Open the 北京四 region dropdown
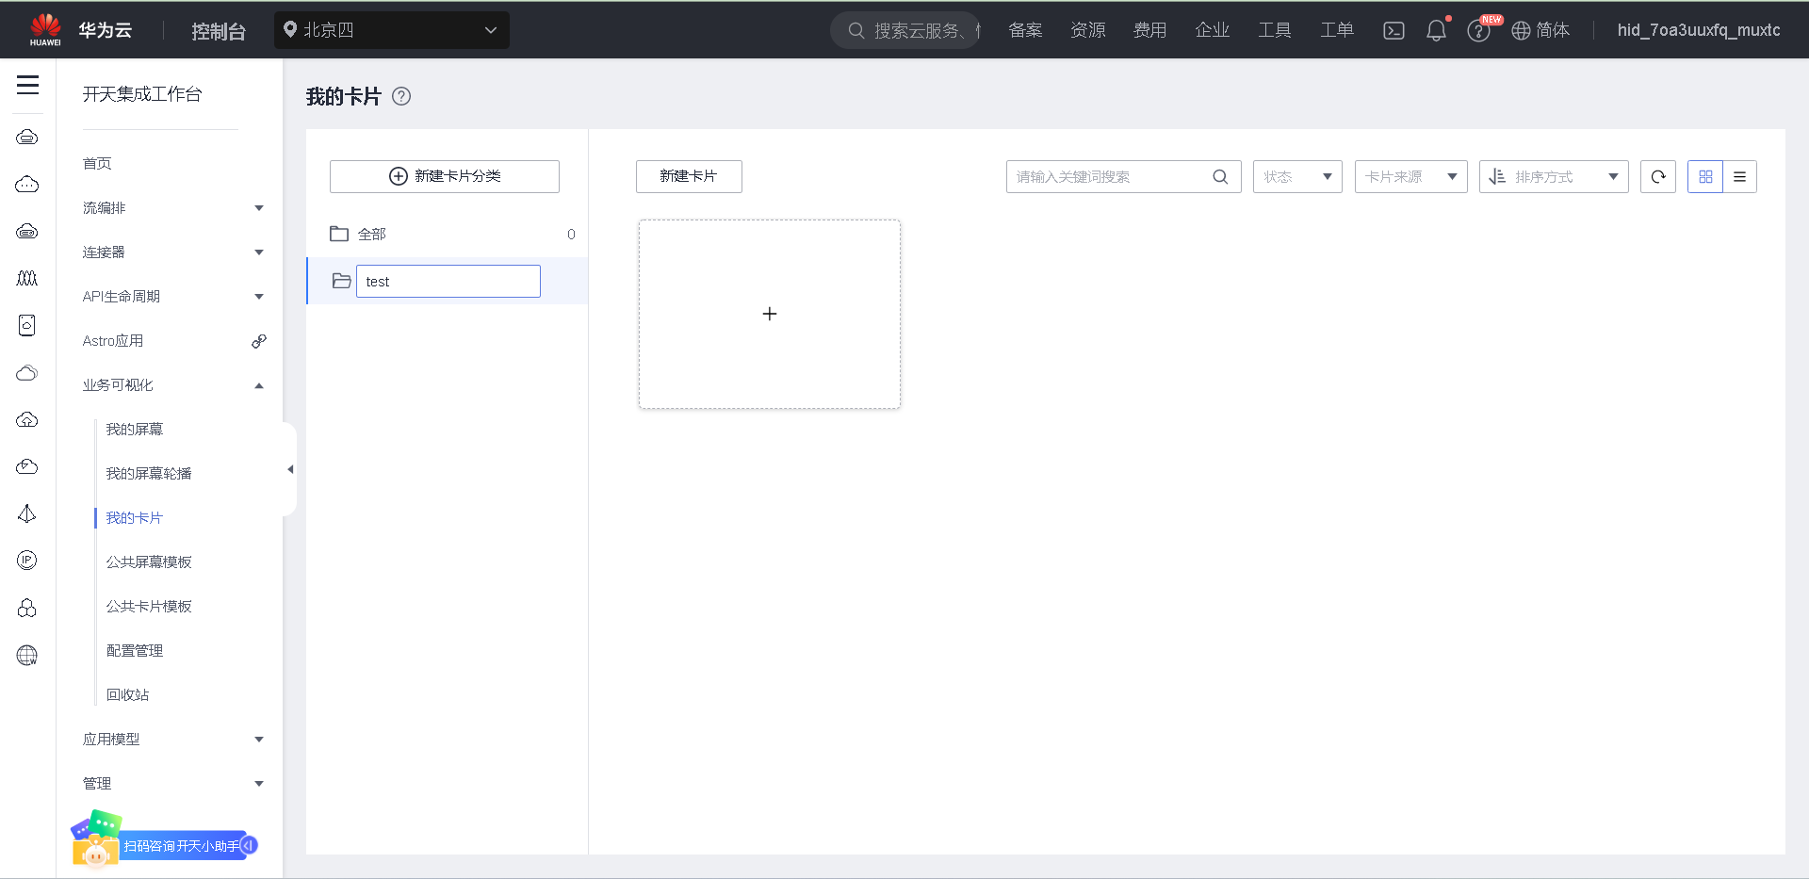The height and width of the screenshot is (879, 1809). pyautogui.click(x=392, y=30)
